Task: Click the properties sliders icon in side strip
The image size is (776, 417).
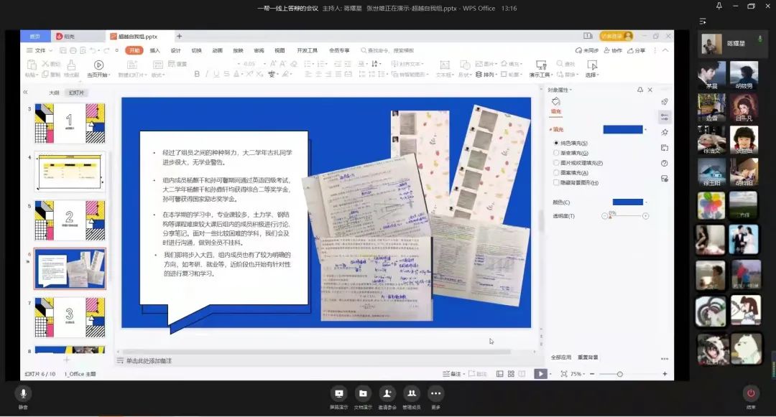Action: coord(664,117)
